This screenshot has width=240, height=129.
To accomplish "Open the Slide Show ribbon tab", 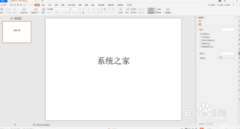I will (71, 5).
